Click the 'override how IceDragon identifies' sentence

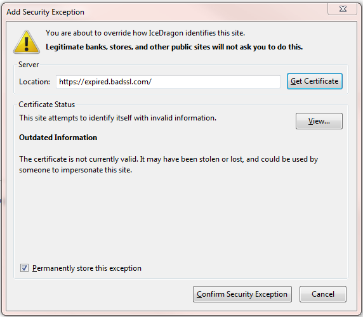[x=145, y=33]
